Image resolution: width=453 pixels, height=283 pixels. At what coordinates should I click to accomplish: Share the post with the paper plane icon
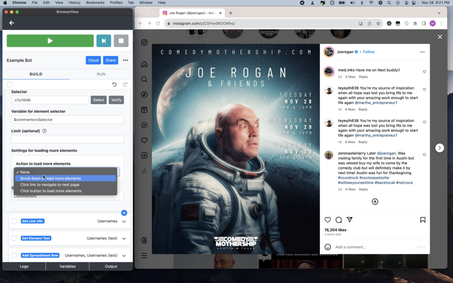pos(350,220)
